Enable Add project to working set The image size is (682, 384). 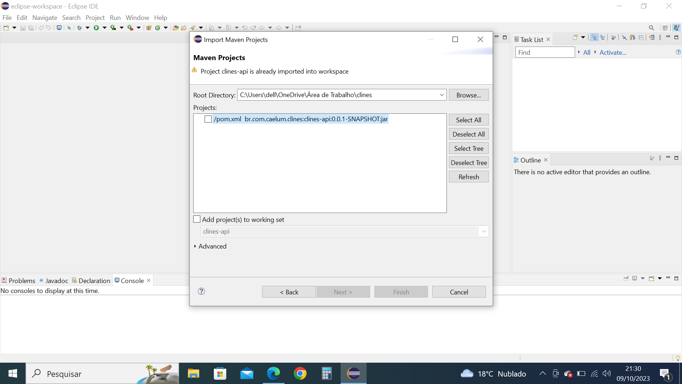point(197,219)
